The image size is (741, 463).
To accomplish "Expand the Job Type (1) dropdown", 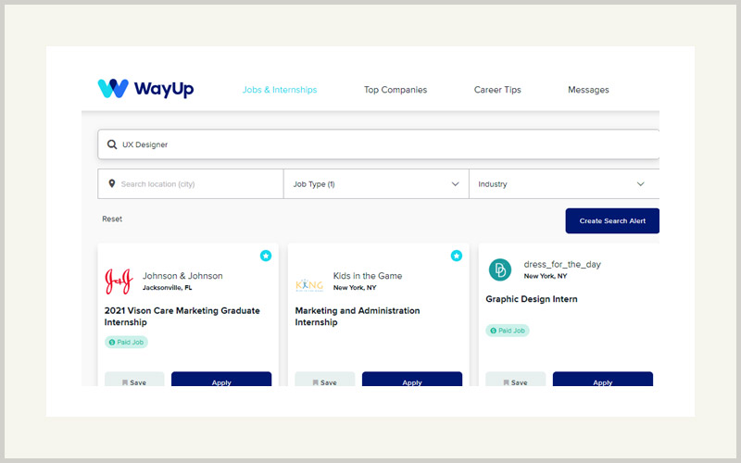I will (376, 184).
